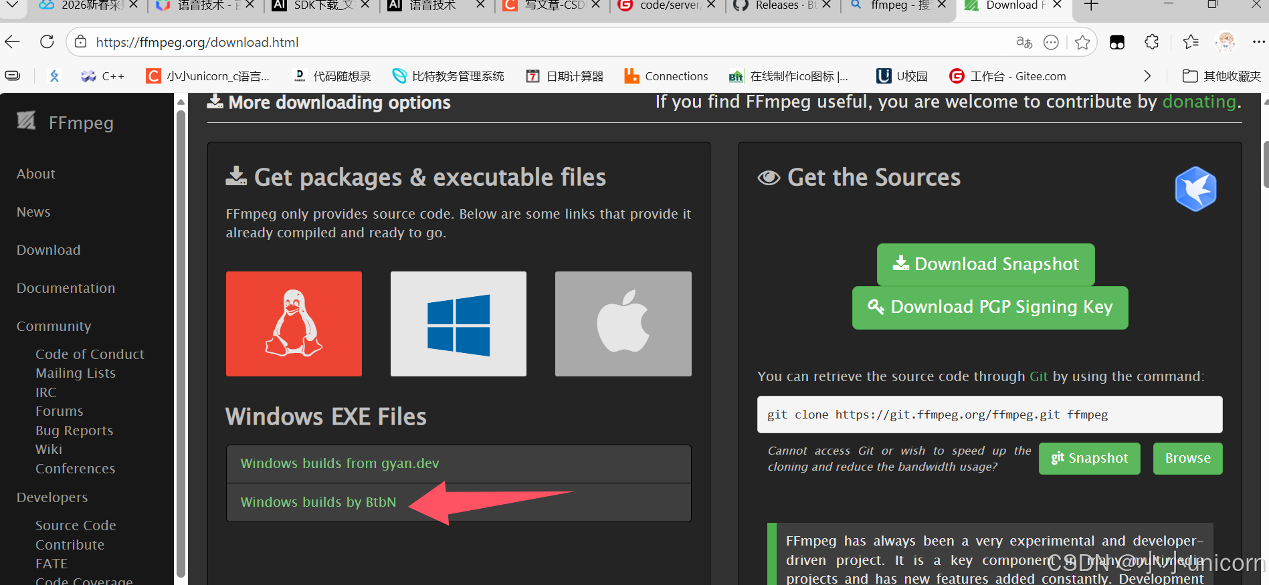Reload the page with refresh icon
The height and width of the screenshot is (585, 1269).
click(47, 42)
